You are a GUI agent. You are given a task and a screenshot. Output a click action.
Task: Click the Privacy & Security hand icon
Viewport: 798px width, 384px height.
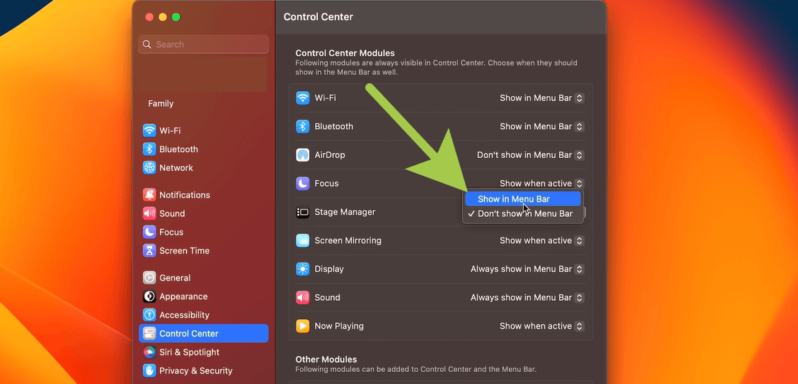[x=149, y=371]
